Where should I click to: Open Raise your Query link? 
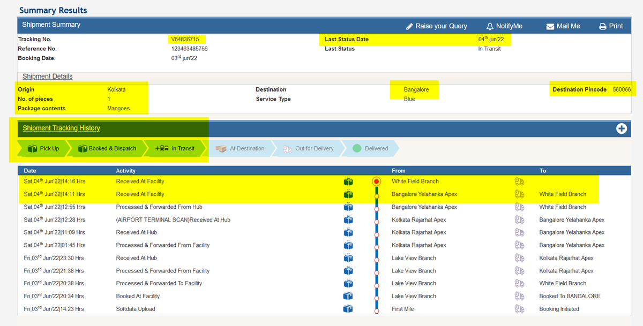pyautogui.click(x=441, y=26)
